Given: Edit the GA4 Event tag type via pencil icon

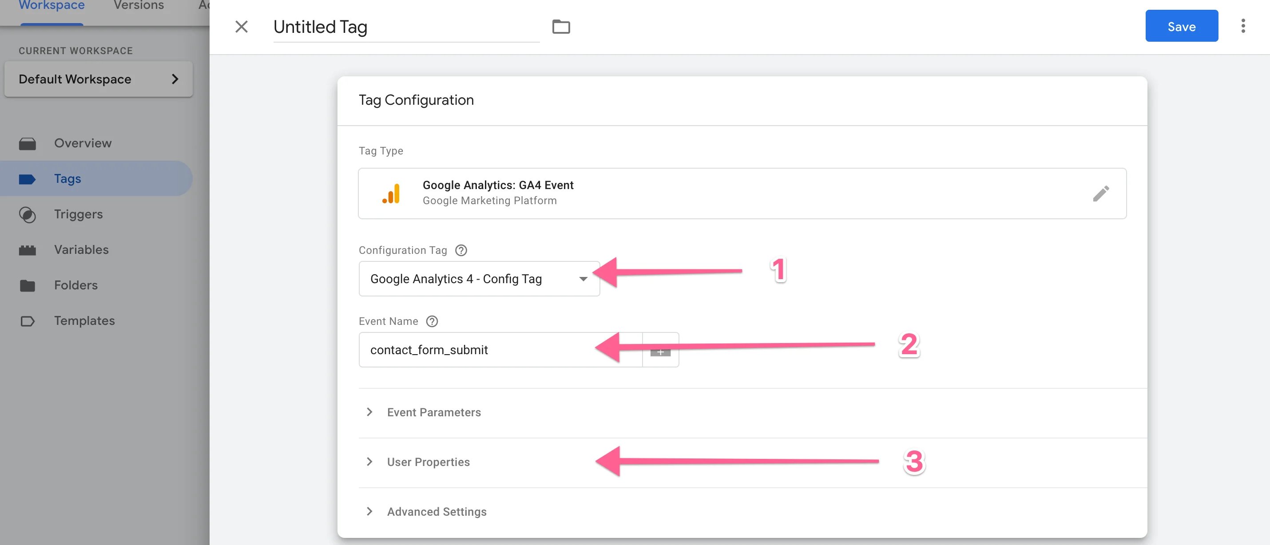Looking at the screenshot, I should (1101, 193).
